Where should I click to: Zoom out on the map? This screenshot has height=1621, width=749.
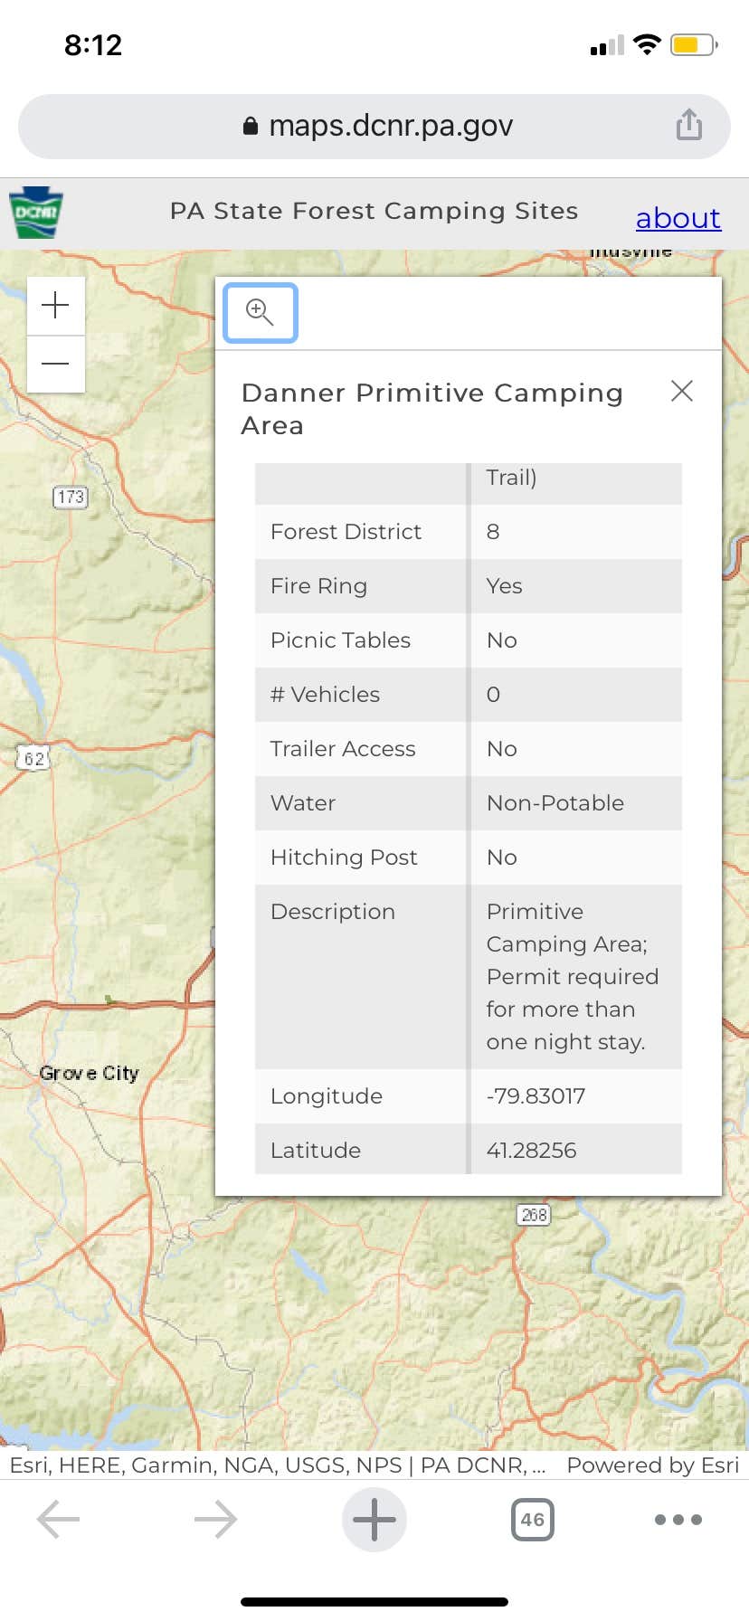tap(55, 364)
